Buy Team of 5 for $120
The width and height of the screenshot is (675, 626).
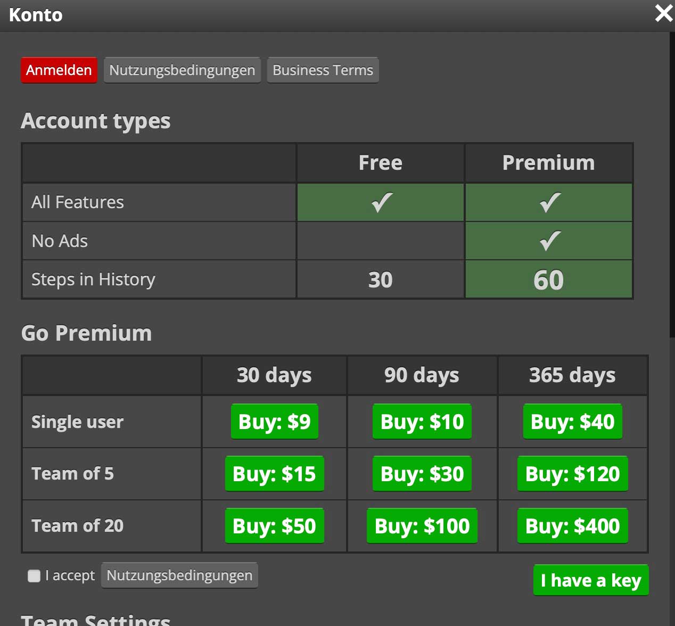[572, 474]
